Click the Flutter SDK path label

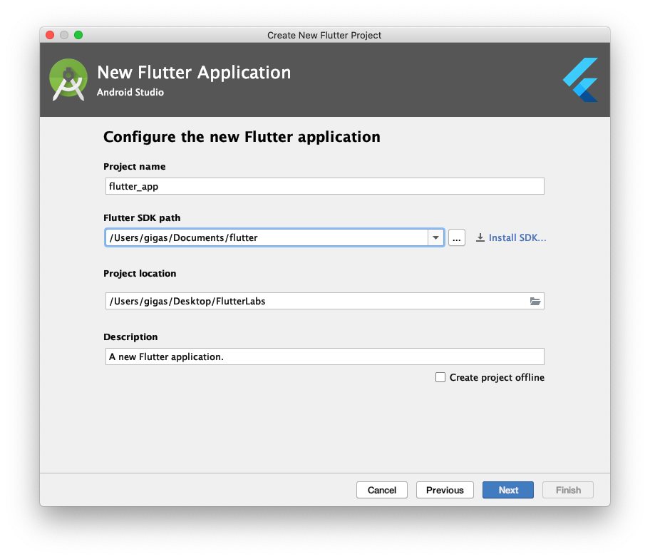coord(142,217)
